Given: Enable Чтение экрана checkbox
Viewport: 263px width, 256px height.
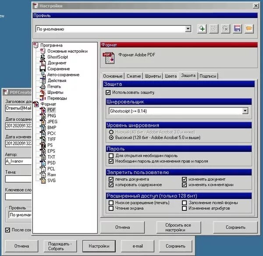Looking at the screenshot, I should click(x=111, y=208).
